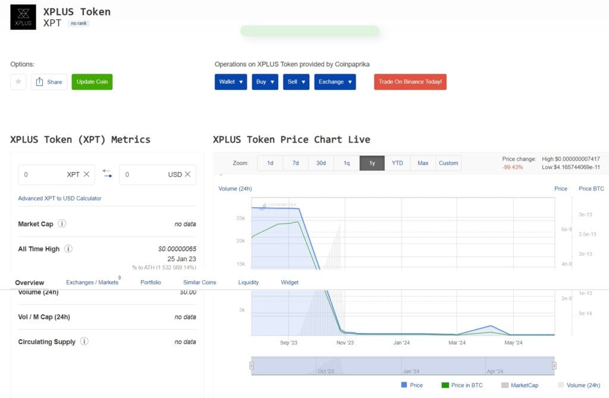Click the no rank badge
The image size is (609, 398).
79,23
